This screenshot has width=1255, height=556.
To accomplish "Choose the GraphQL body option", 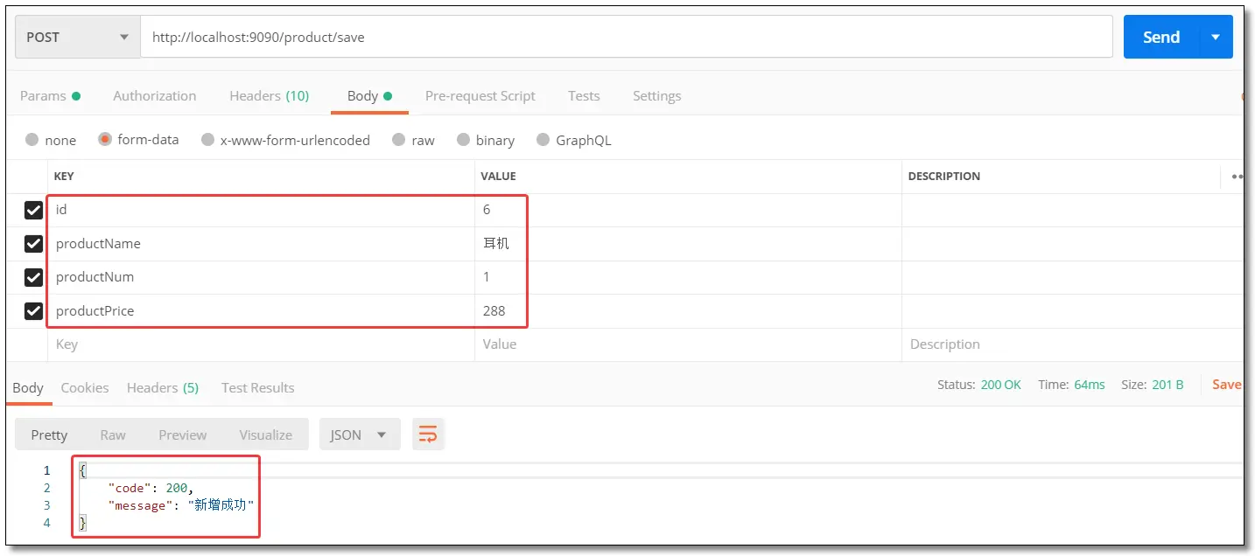I will click(x=543, y=140).
